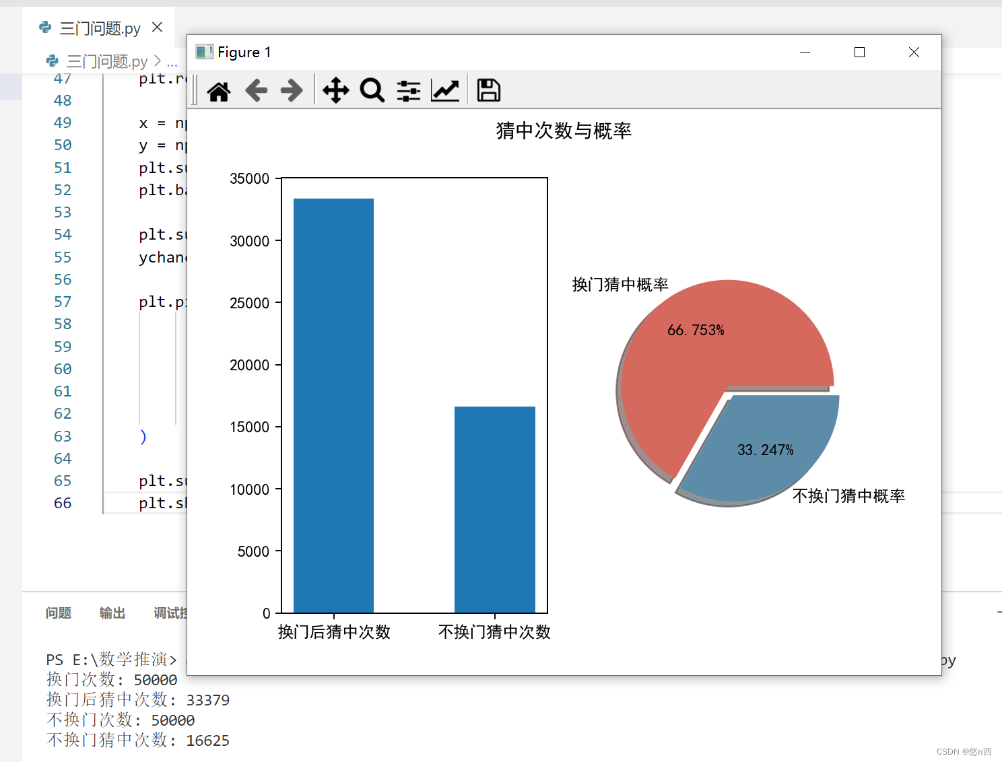Save the figure using floppy disk icon

[x=488, y=90]
